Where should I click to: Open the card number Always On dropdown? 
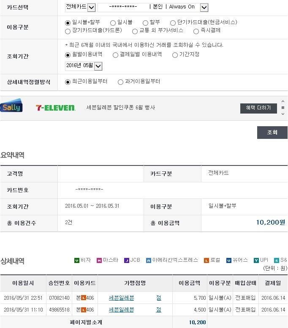tap(204, 7)
